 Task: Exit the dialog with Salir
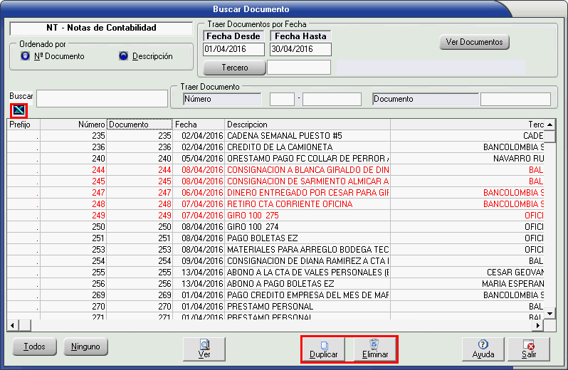click(x=529, y=349)
